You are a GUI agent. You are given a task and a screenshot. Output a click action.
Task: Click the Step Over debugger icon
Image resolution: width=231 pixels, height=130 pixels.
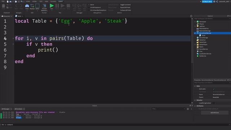[x=79, y=6]
